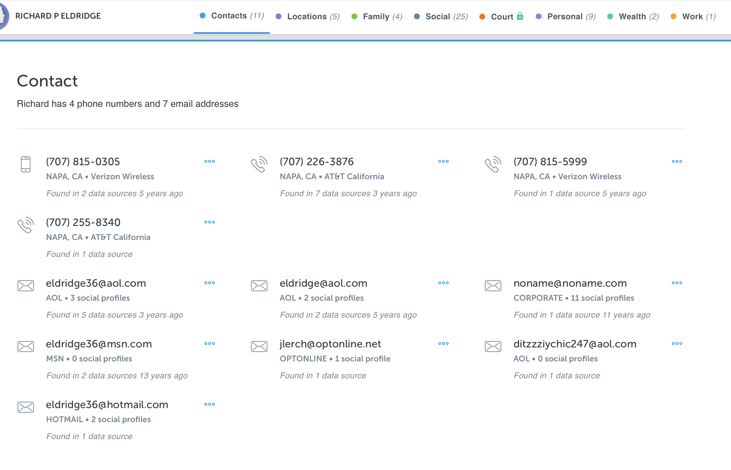The height and width of the screenshot is (470, 731).
Task: Click the name RICHARD P ELDRIDGE in header
Action: point(58,16)
